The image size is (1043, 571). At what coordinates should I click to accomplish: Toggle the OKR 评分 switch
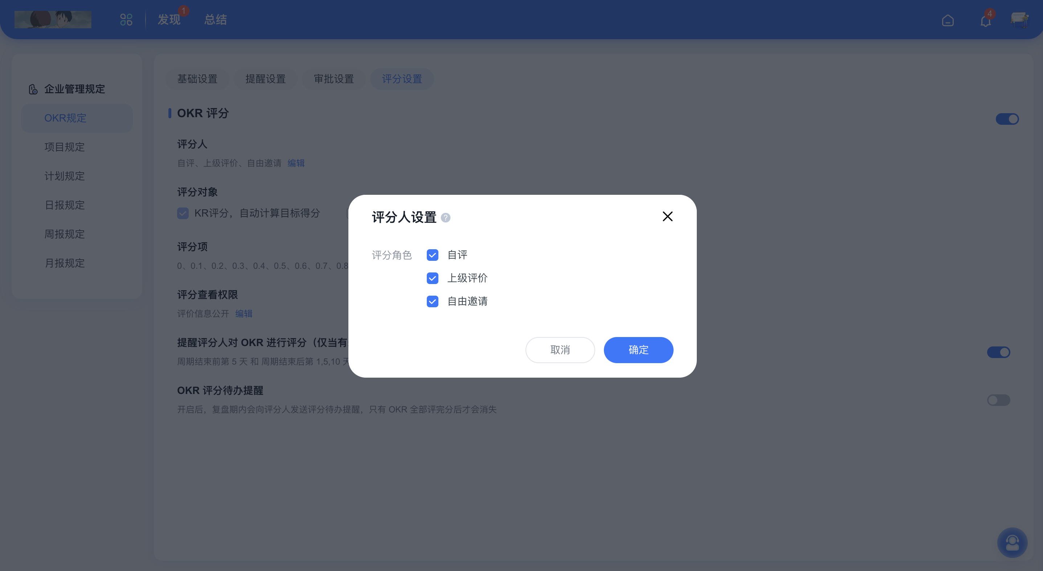coord(1007,119)
